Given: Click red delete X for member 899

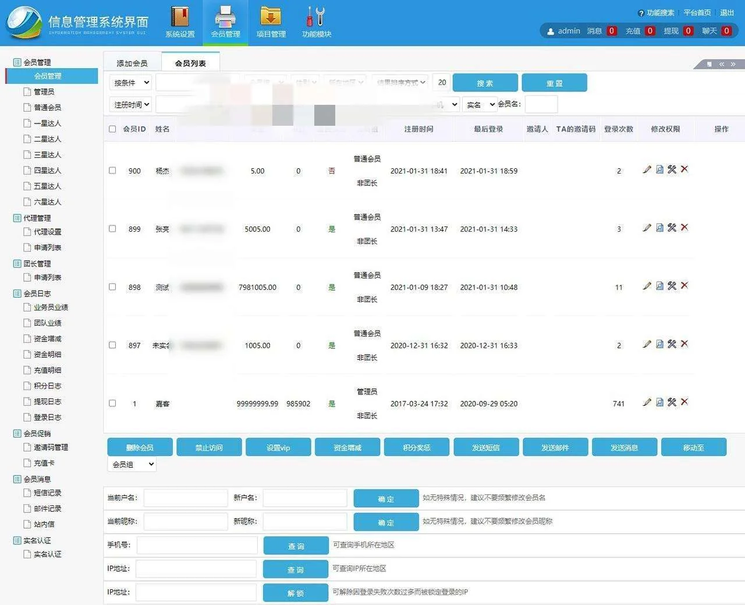Looking at the screenshot, I should (684, 227).
